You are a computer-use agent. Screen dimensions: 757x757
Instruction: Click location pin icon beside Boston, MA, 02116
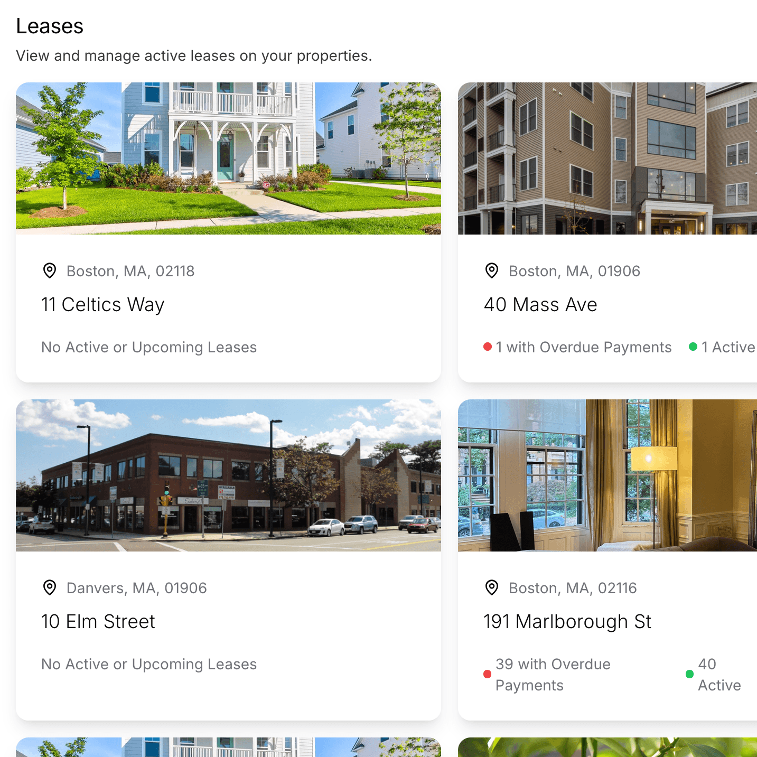(492, 587)
